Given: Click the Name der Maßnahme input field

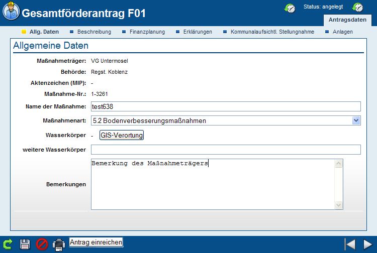Looking at the screenshot, I should (226, 106).
